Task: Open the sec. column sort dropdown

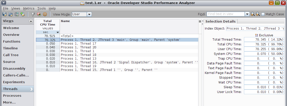Action: [58, 32]
